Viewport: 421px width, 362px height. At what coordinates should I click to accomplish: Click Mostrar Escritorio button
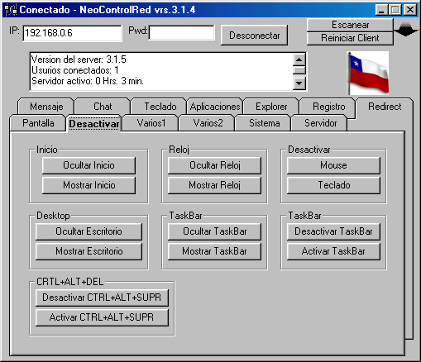tap(89, 251)
